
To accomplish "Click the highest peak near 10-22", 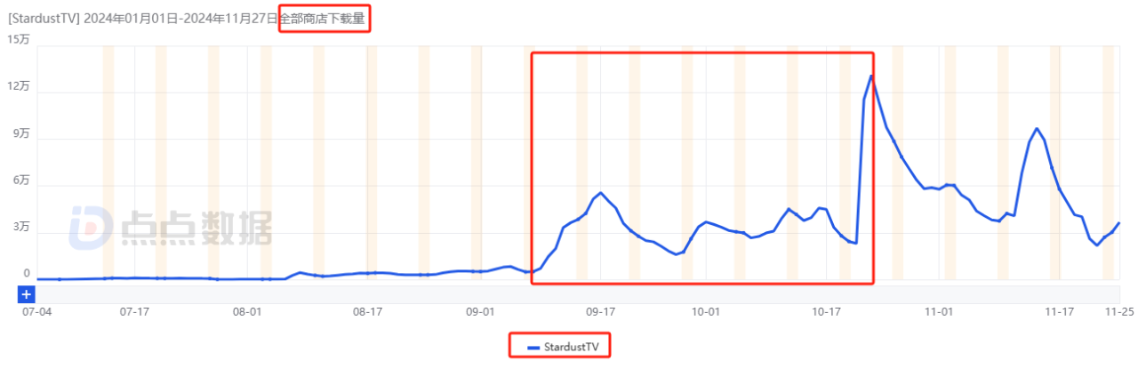I will tap(871, 76).
